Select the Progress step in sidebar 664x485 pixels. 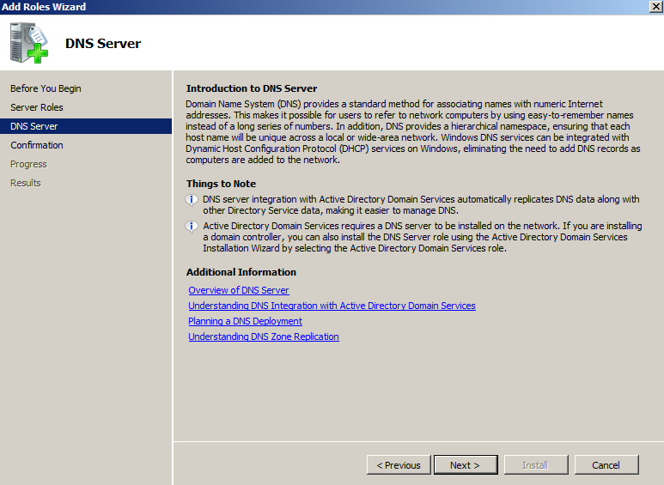[28, 164]
